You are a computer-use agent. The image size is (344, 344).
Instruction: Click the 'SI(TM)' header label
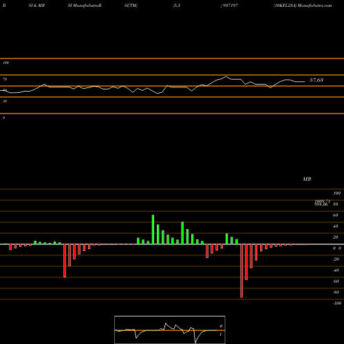point(131,6)
